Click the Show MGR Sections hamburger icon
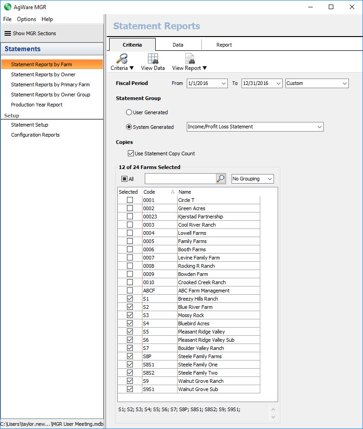This screenshot has width=363, height=429. tap(7, 33)
